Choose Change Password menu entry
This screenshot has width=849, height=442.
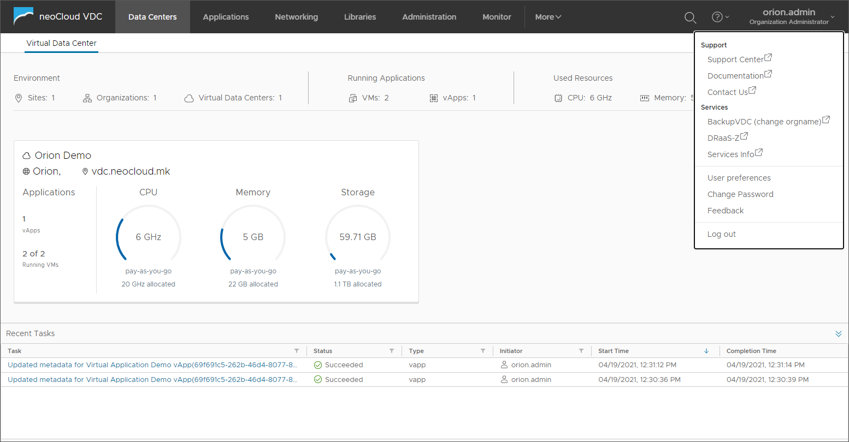pos(740,194)
